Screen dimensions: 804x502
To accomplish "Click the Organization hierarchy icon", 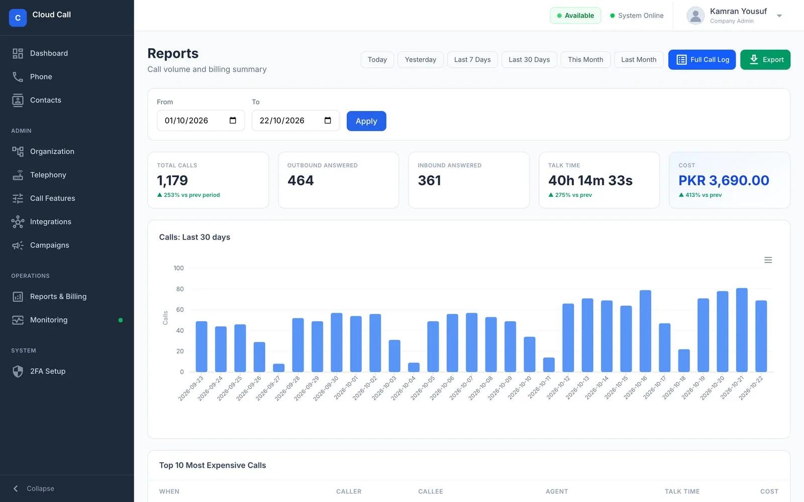I will pos(18,152).
